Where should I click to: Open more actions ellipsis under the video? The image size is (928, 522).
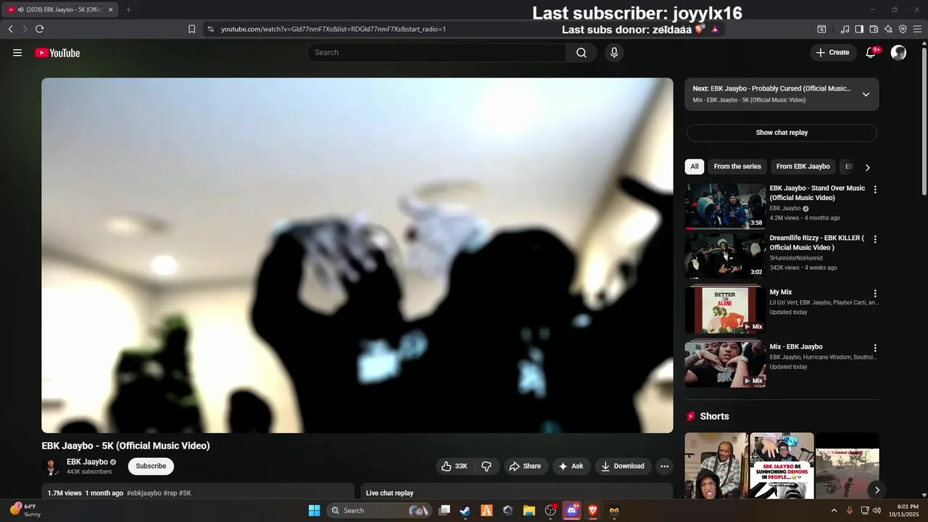[664, 466]
